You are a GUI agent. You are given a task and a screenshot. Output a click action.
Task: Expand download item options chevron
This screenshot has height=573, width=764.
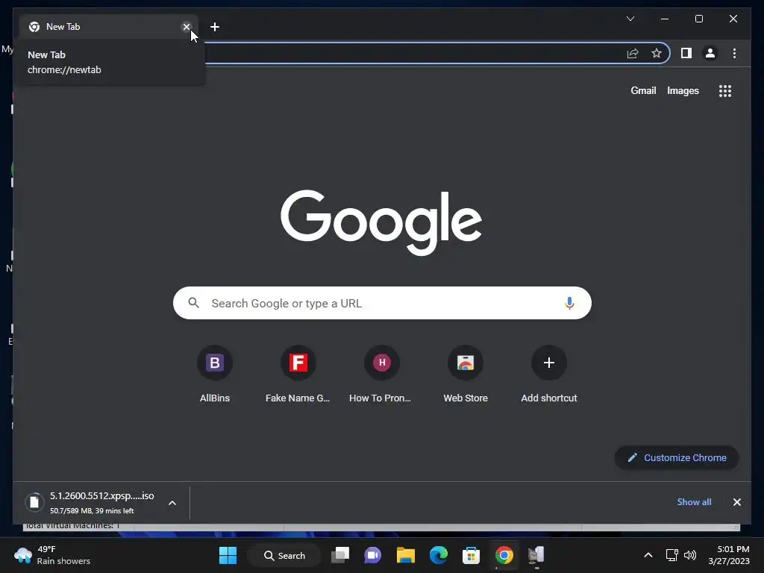[172, 503]
